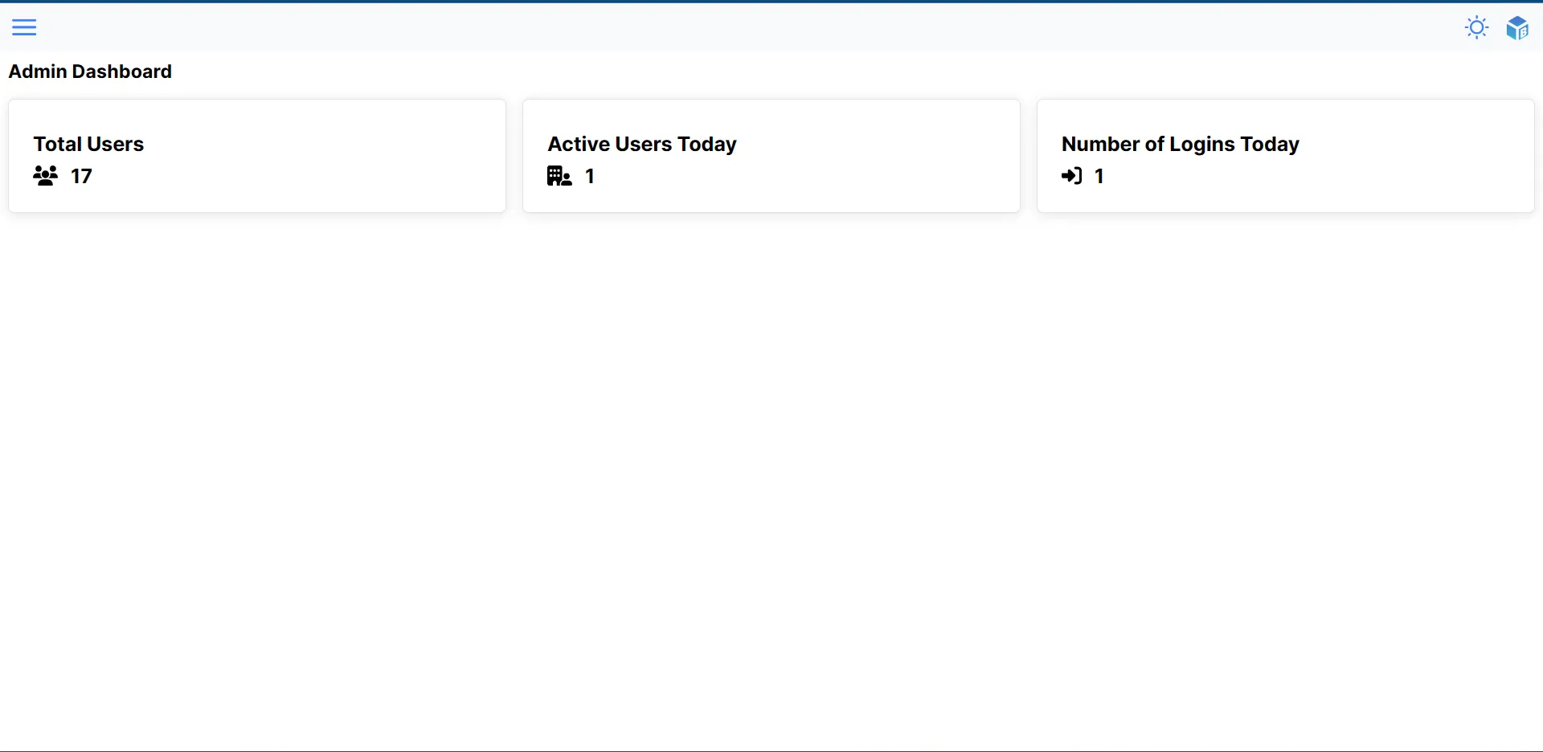Click the value '17' under Total Users

81,176
